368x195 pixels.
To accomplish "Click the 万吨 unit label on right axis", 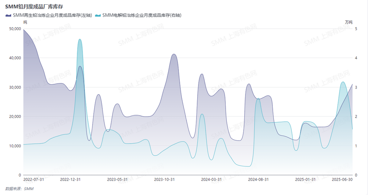I will point(349,22).
